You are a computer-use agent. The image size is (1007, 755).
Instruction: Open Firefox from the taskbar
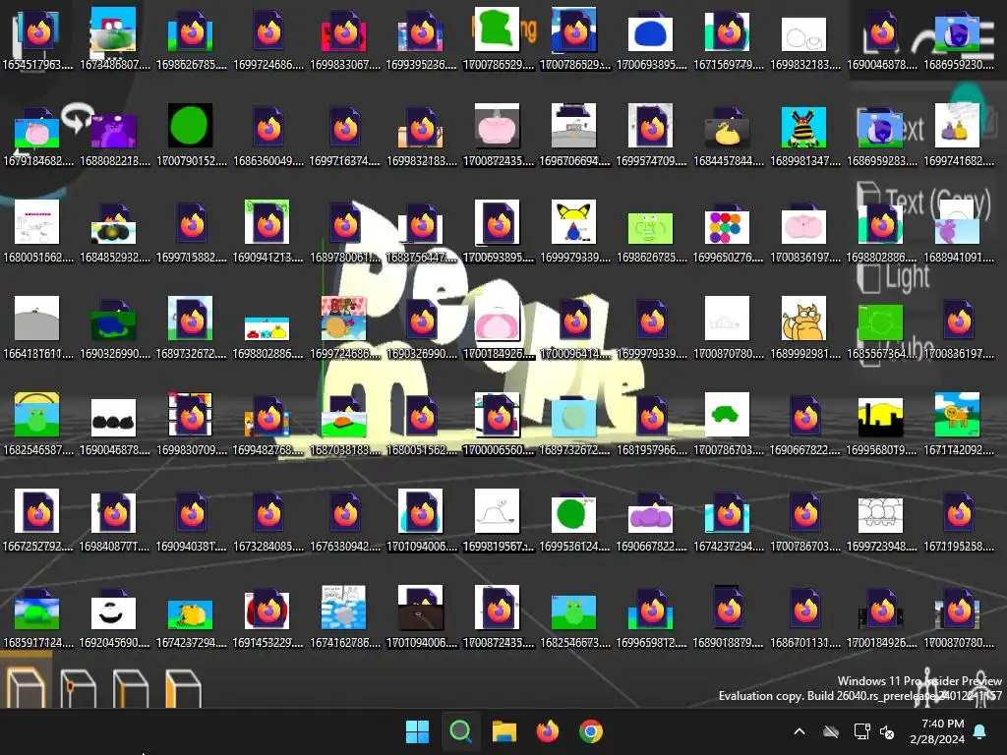coord(547,731)
